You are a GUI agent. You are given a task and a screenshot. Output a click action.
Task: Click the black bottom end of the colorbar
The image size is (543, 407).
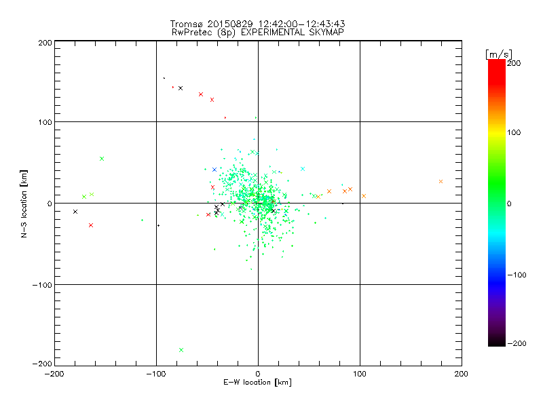coord(497,339)
